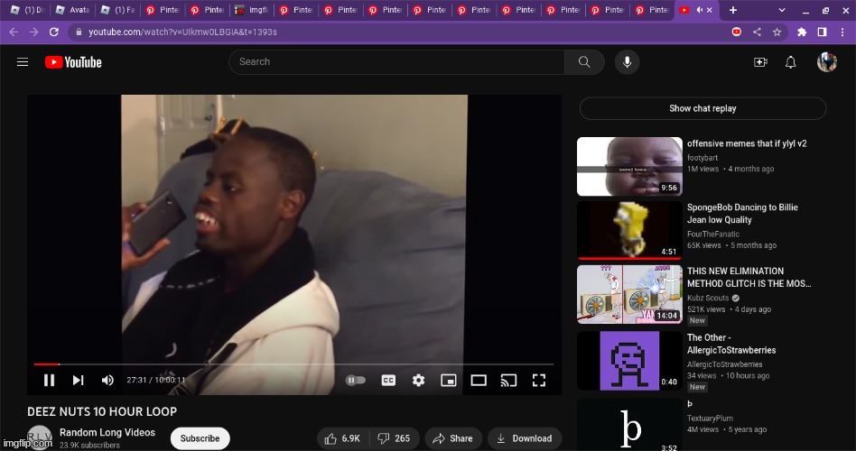The height and width of the screenshot is (451, 856).
Task: Enable theater mode view
Action: point(479,380)
